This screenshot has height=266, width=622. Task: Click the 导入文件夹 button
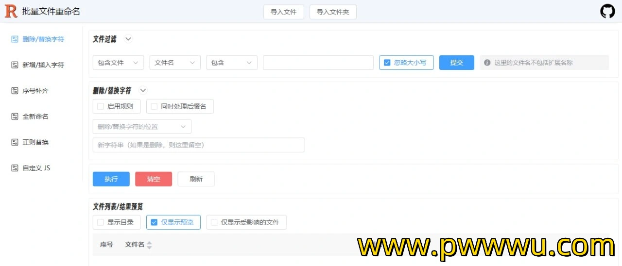point(333,12)
